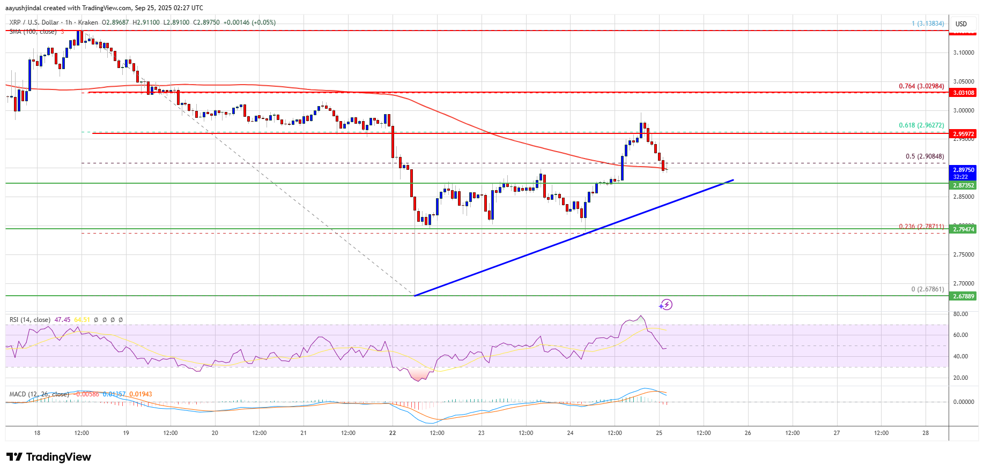Click date 22 on the time axis

coord(393,433)
